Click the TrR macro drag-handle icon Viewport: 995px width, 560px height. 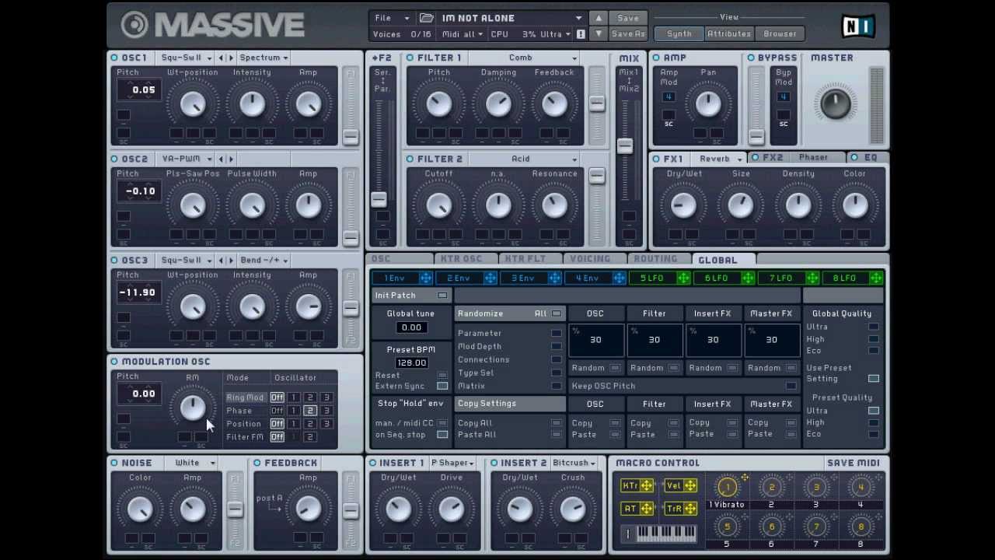point(690,509)
